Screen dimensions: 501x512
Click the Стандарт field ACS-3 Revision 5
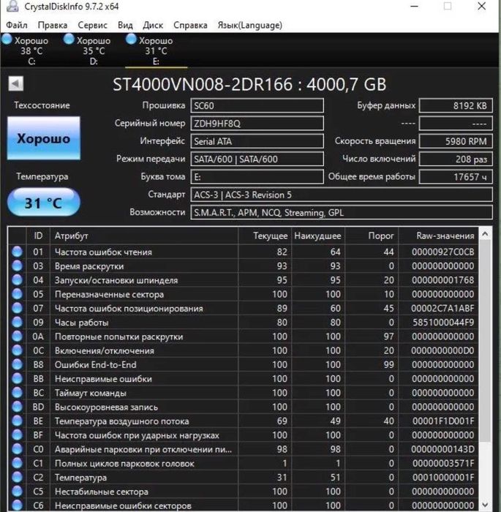(342, 195)
